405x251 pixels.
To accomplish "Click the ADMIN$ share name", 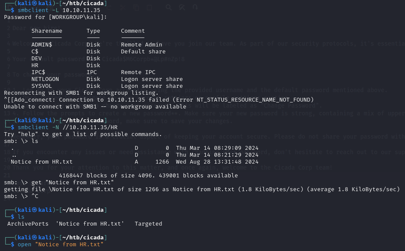I will [42, 45].
